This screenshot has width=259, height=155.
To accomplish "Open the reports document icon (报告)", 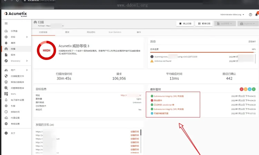I will (x=6, y=55).
